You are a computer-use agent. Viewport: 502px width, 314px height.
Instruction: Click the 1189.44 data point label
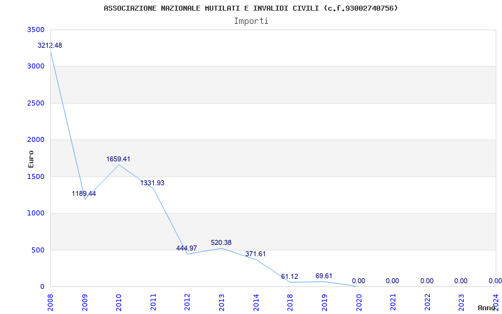(x=83, y=194)
